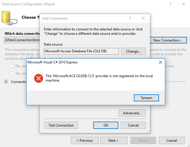This screenshot has width=190, height=147.
Task: Open the ZilVeriConnectionString connection dropdown
Action: coord(22,40)
